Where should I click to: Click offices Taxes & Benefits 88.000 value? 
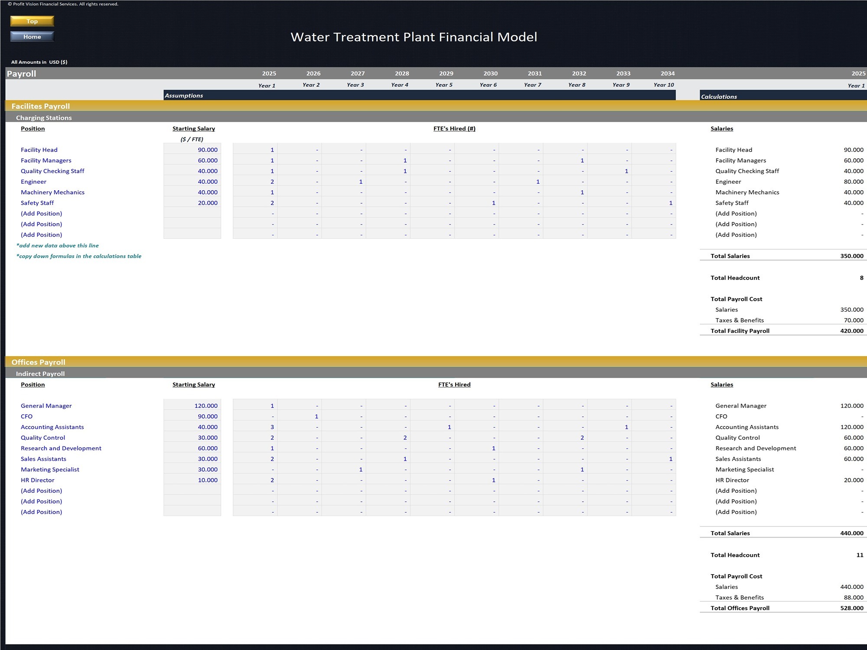coord(854,597)
